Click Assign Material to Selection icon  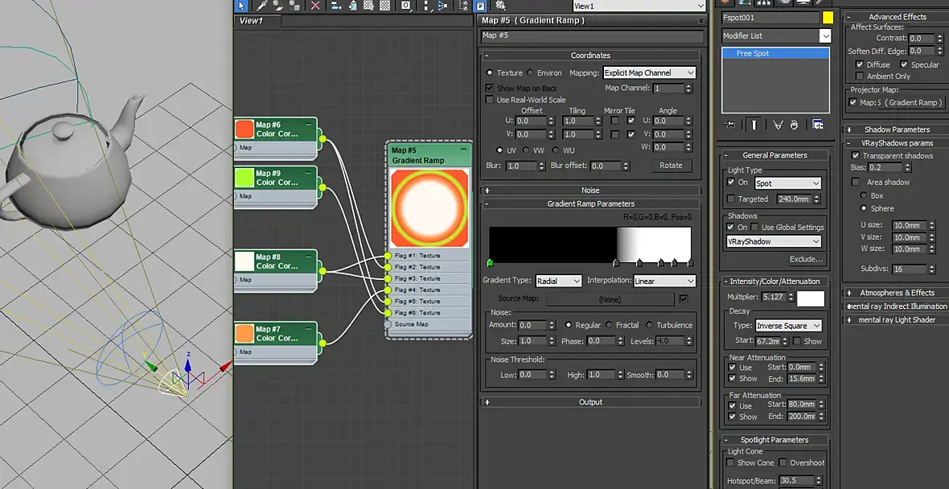(294, 6)
